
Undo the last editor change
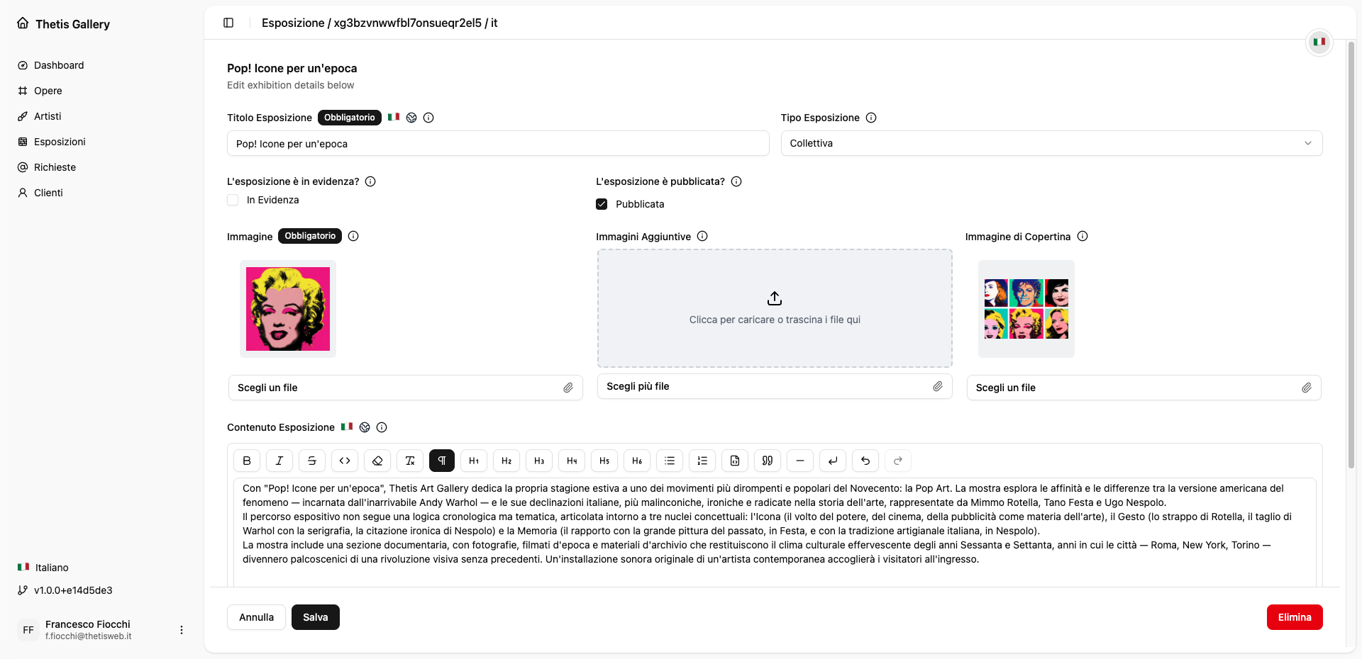pos(865,461)
